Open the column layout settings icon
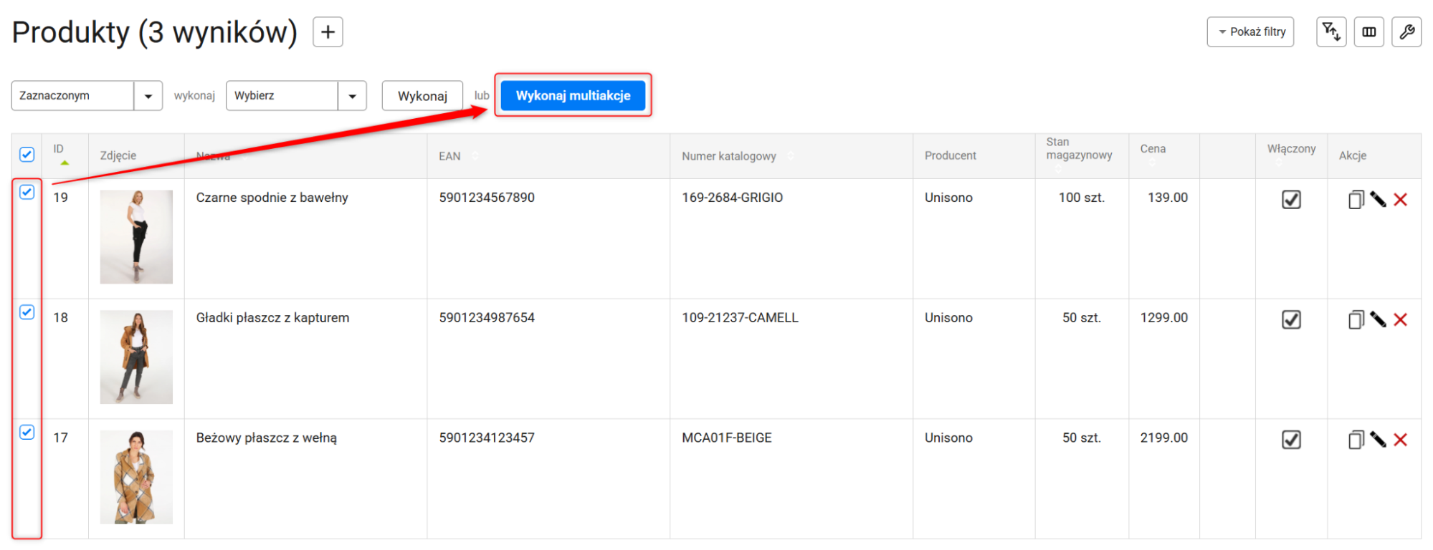This screenshot has width=1433, height=550. [1368, 32]
